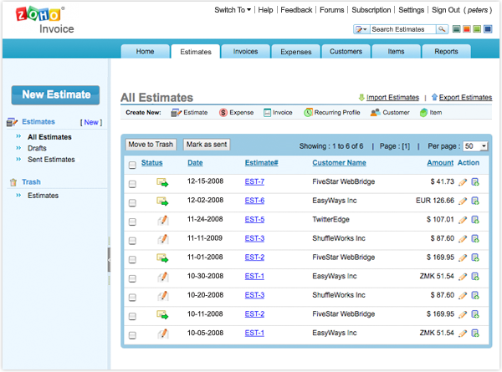Click the [New] link next to Estimates
This screenshot has height=372, width=502.
(x=91, y=122)
